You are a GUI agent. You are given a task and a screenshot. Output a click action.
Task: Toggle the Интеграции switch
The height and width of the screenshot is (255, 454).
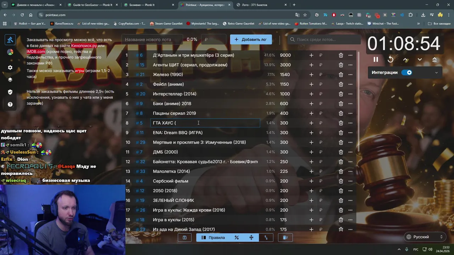click(x=407, y=73)
